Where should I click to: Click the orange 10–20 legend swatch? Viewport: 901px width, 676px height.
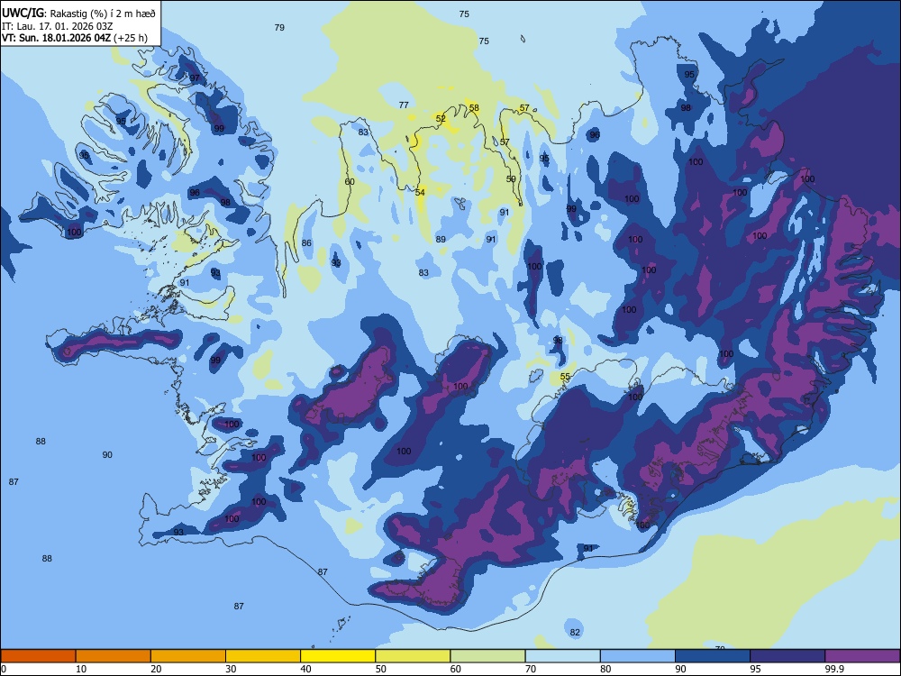click(x=114, y=656)
